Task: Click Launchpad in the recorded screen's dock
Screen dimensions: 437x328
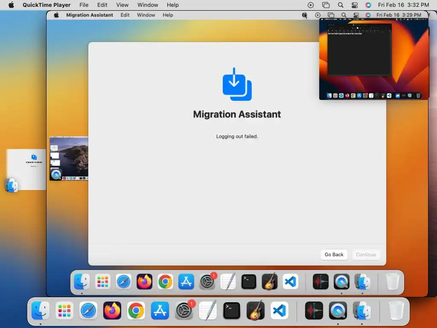Action: coord(102,282)
